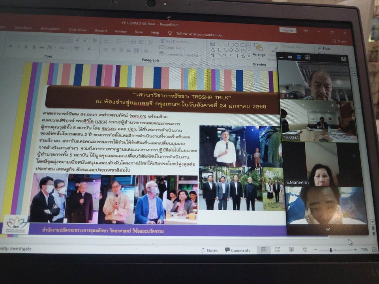The height and width of the screenshot is (284, 379).
Task: Click the Sign in button
Action: click(288, 30)
